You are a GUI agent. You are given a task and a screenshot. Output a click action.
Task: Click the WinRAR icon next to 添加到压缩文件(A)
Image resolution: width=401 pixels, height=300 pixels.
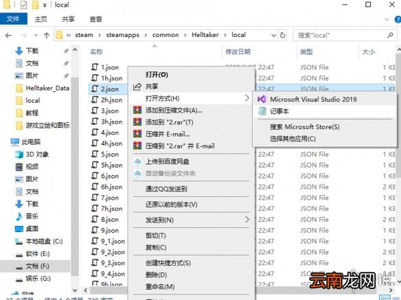(x=137, y=111)
